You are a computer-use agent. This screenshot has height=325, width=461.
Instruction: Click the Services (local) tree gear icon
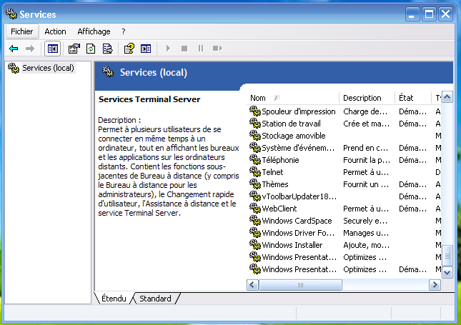(14, 68)
